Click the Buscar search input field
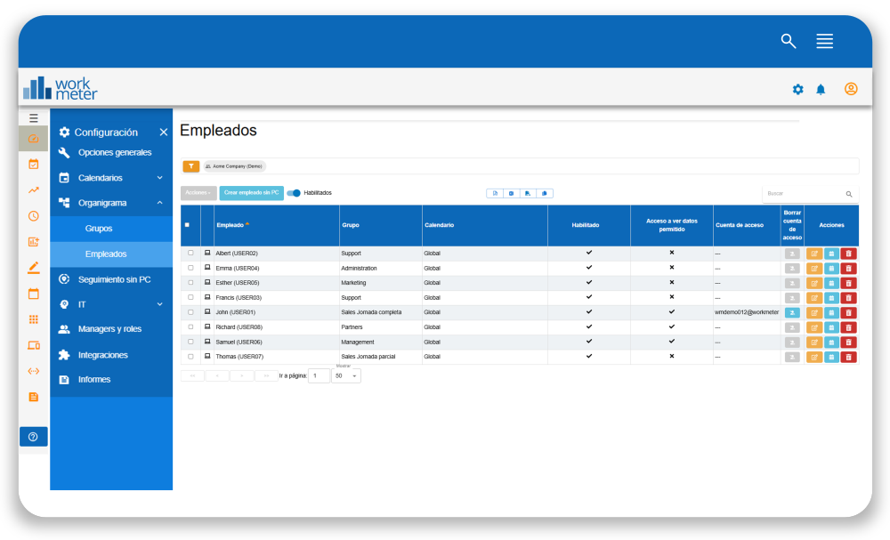Viewport: 890px width, 540px height. point(801,193)
